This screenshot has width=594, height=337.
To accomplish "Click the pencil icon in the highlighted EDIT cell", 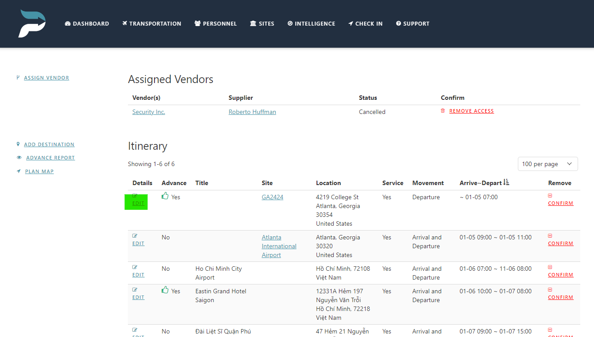I will [x=135, y=194].
